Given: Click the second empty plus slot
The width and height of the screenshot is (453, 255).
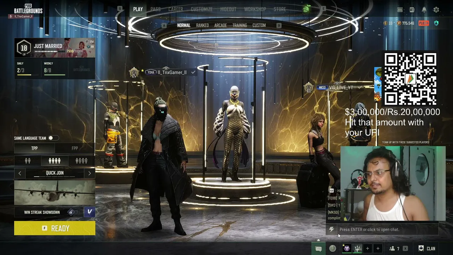Looking at the screenshot, I should tap(378, 249).
